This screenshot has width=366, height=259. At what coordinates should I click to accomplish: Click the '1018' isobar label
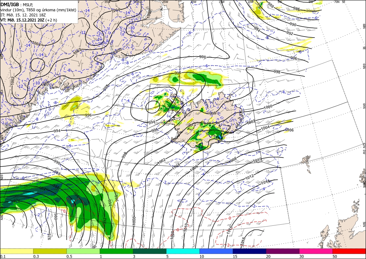coord(243,241)
